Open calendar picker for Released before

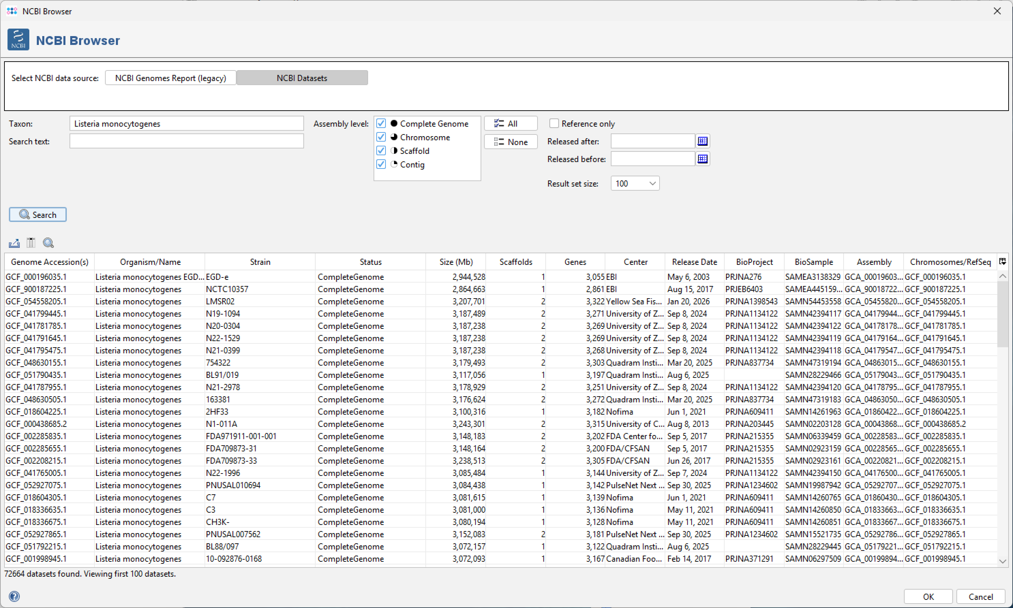coord(702,159)
